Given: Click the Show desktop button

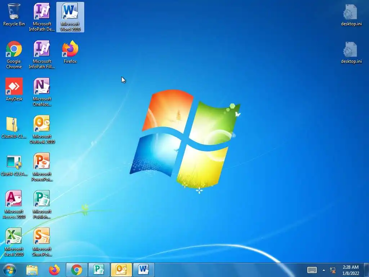Looking at the screenshot, I should coord(366,270).
